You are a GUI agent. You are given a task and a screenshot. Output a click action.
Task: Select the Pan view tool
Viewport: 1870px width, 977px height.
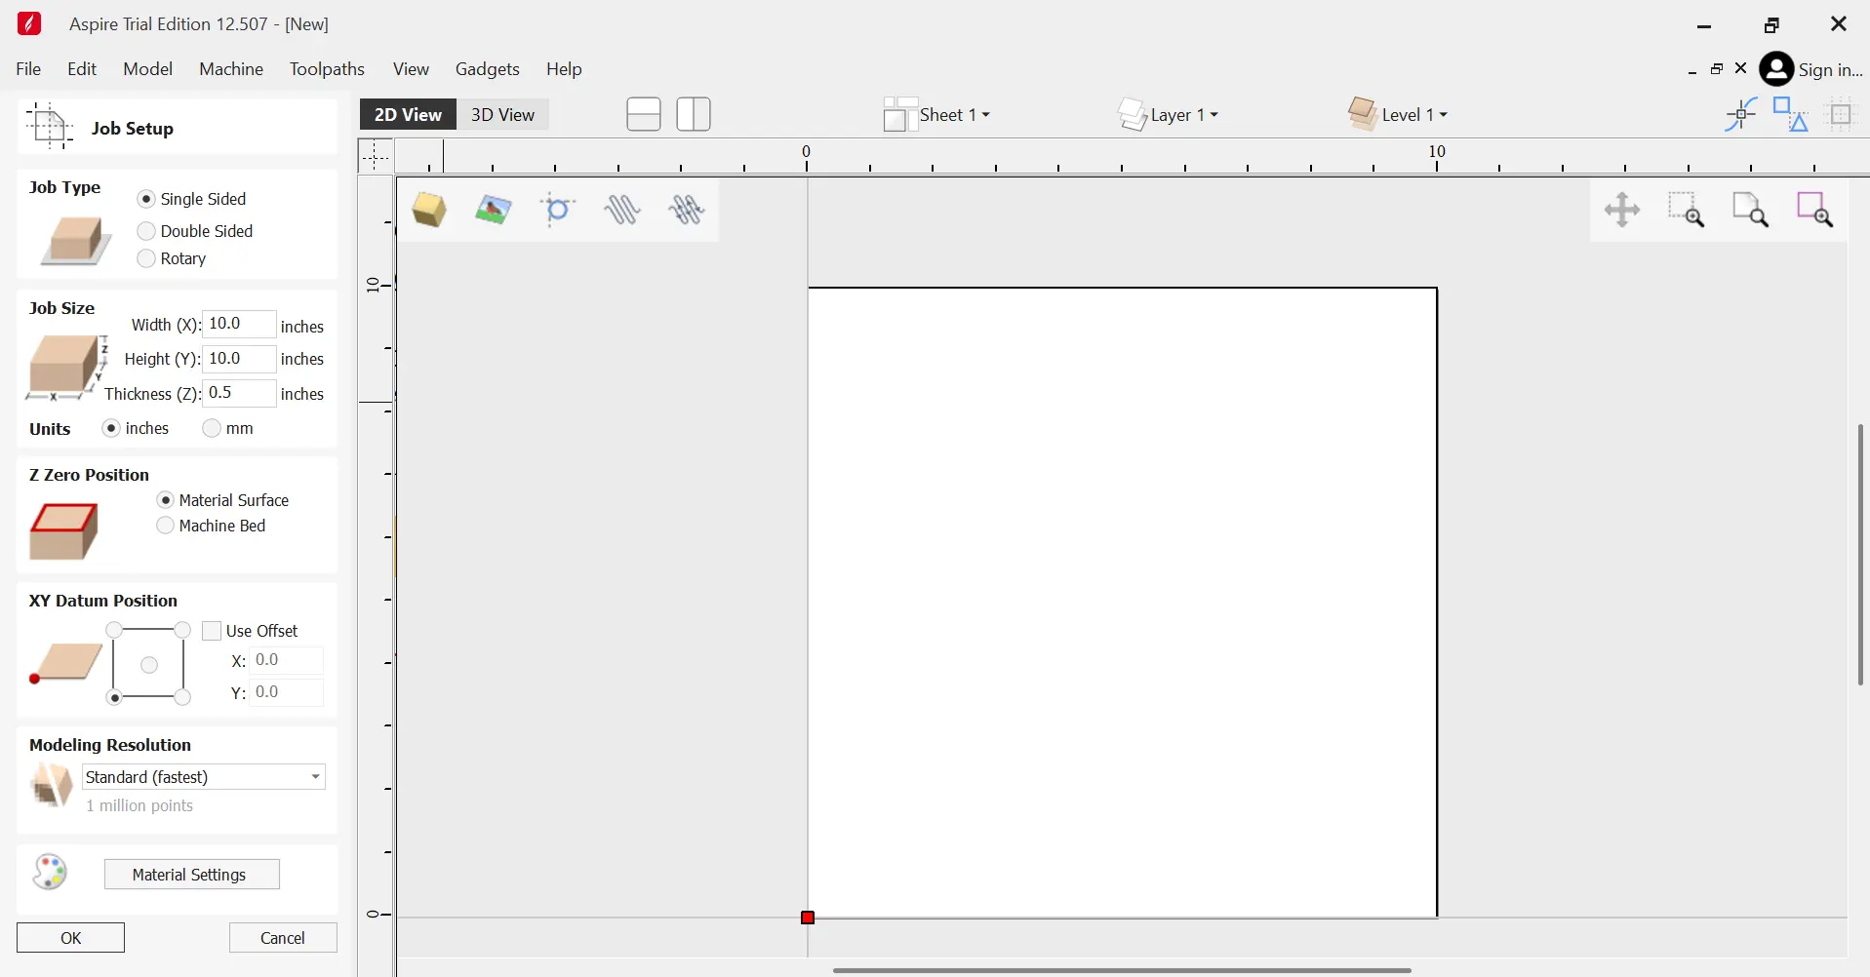coord(1622,210)
